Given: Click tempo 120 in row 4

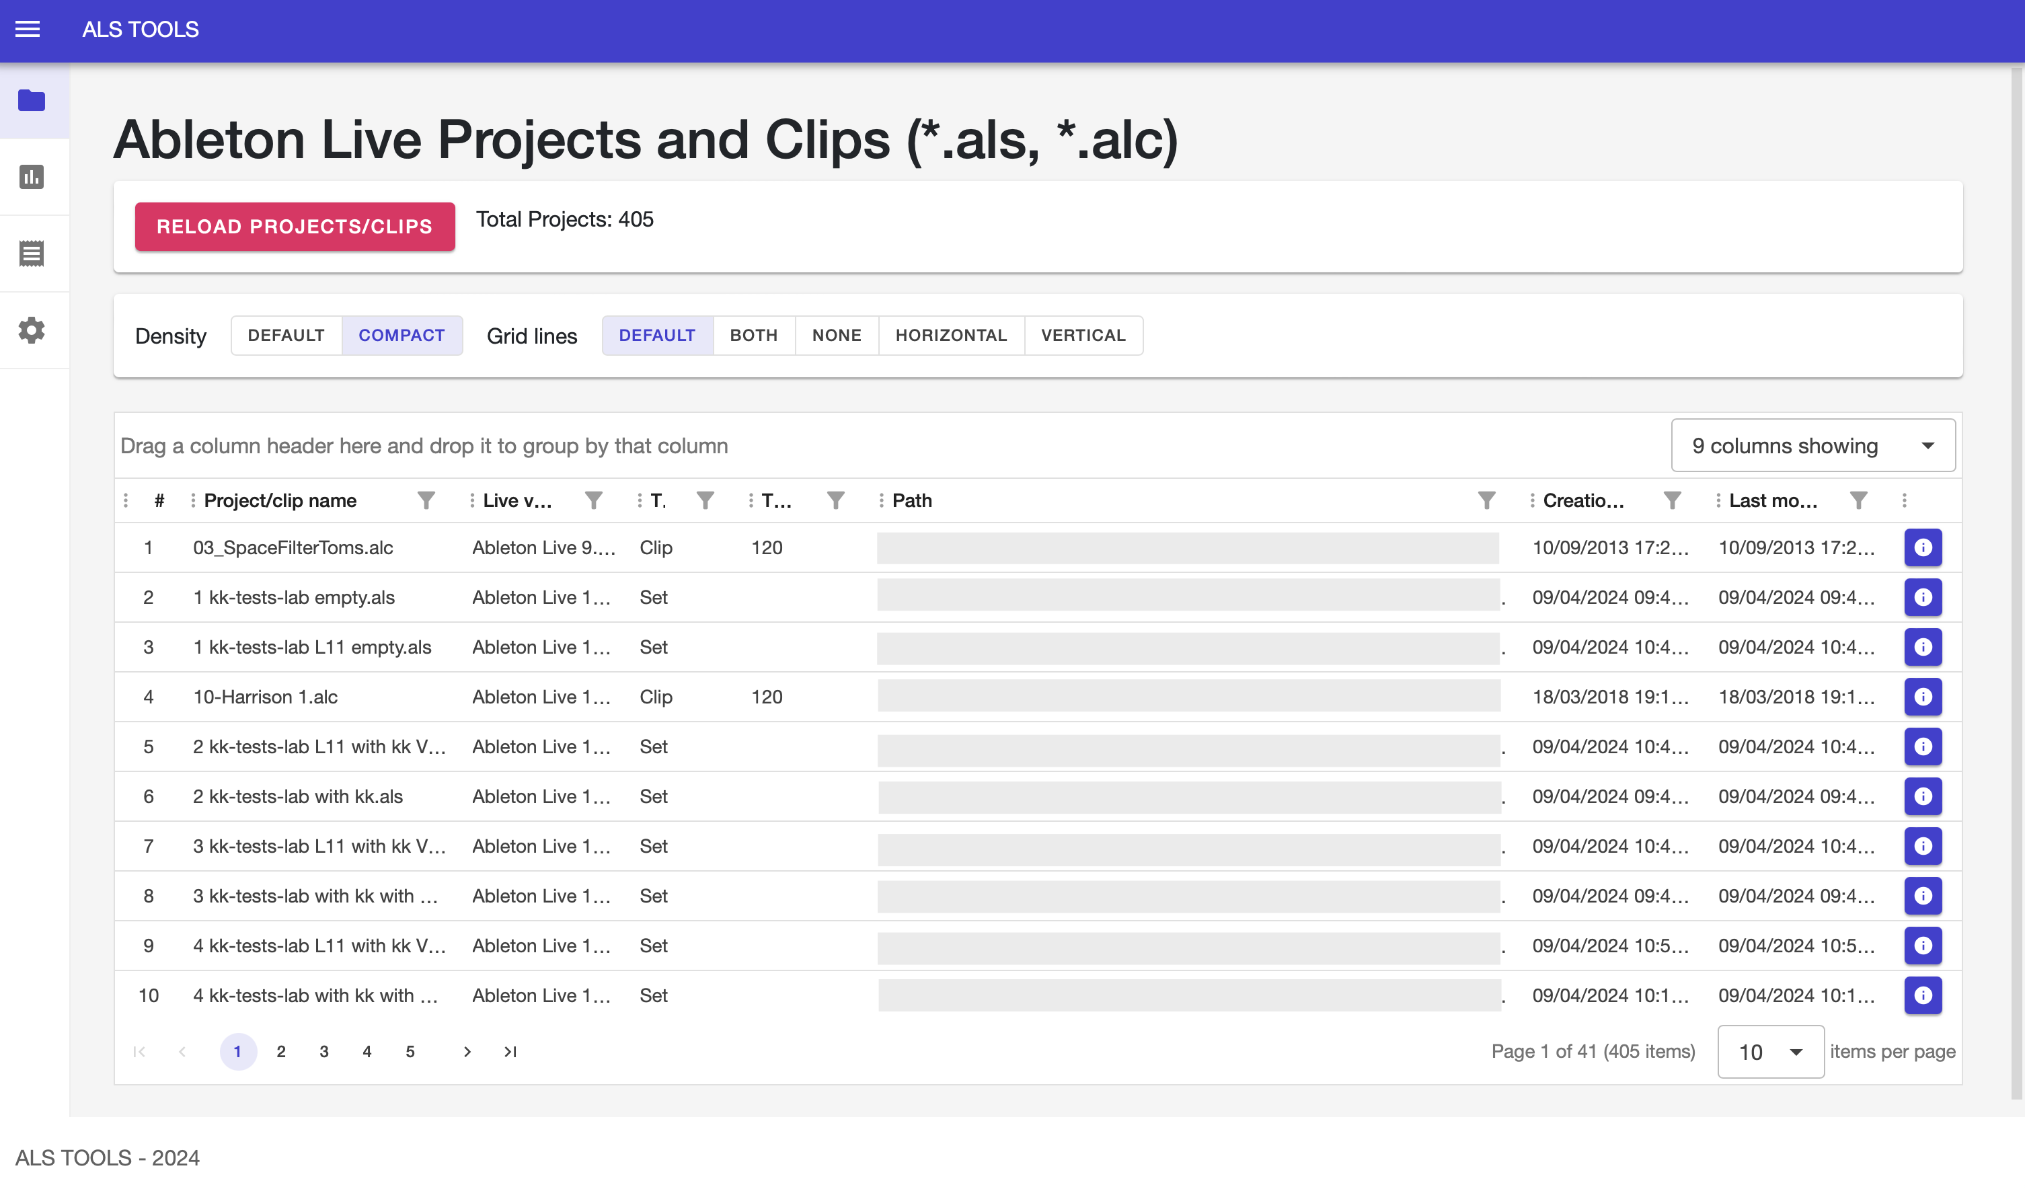Looking at the screenshot, I should point(767,697).
